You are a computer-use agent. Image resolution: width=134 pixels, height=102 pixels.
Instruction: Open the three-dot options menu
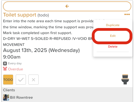point(127,14)
